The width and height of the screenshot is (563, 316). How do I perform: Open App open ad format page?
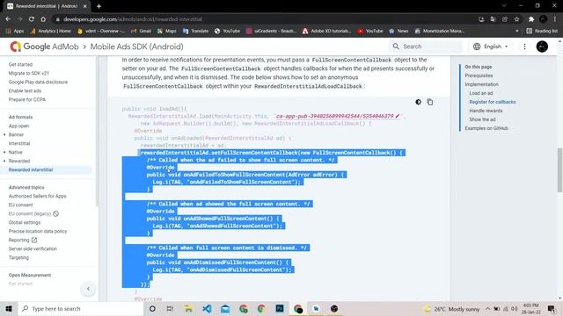click(18, 126)
